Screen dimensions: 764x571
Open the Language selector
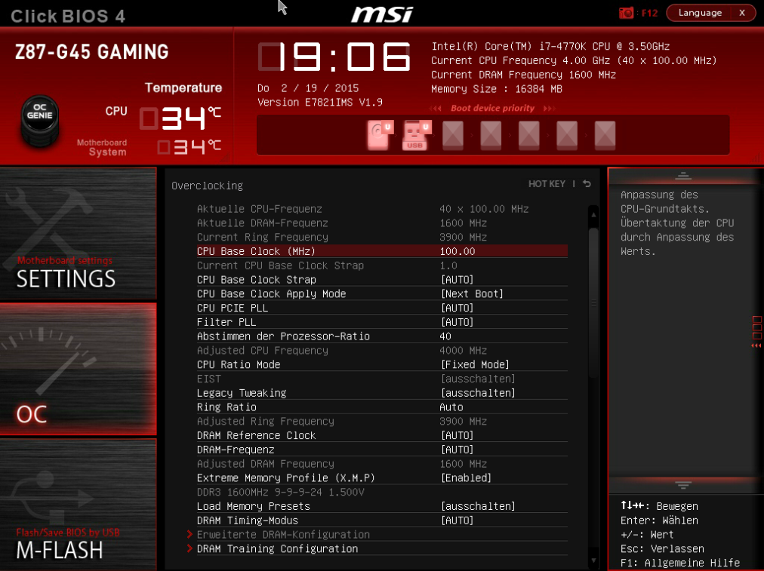point(700,13)
